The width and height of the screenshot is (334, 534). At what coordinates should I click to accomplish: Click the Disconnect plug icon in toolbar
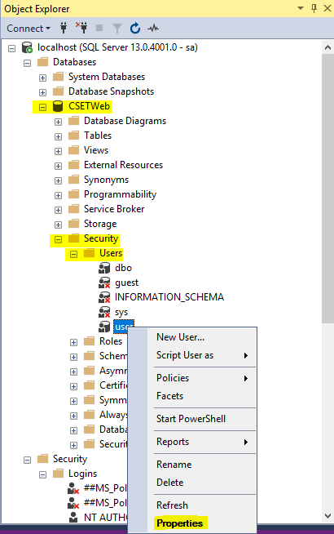[82, 28]
